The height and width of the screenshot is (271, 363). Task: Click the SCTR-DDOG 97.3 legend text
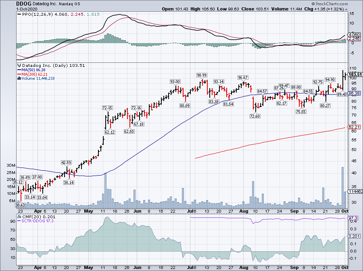(x=38, y=221)
